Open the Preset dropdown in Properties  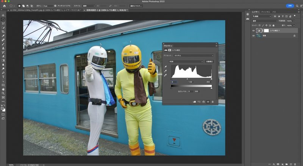194,56
